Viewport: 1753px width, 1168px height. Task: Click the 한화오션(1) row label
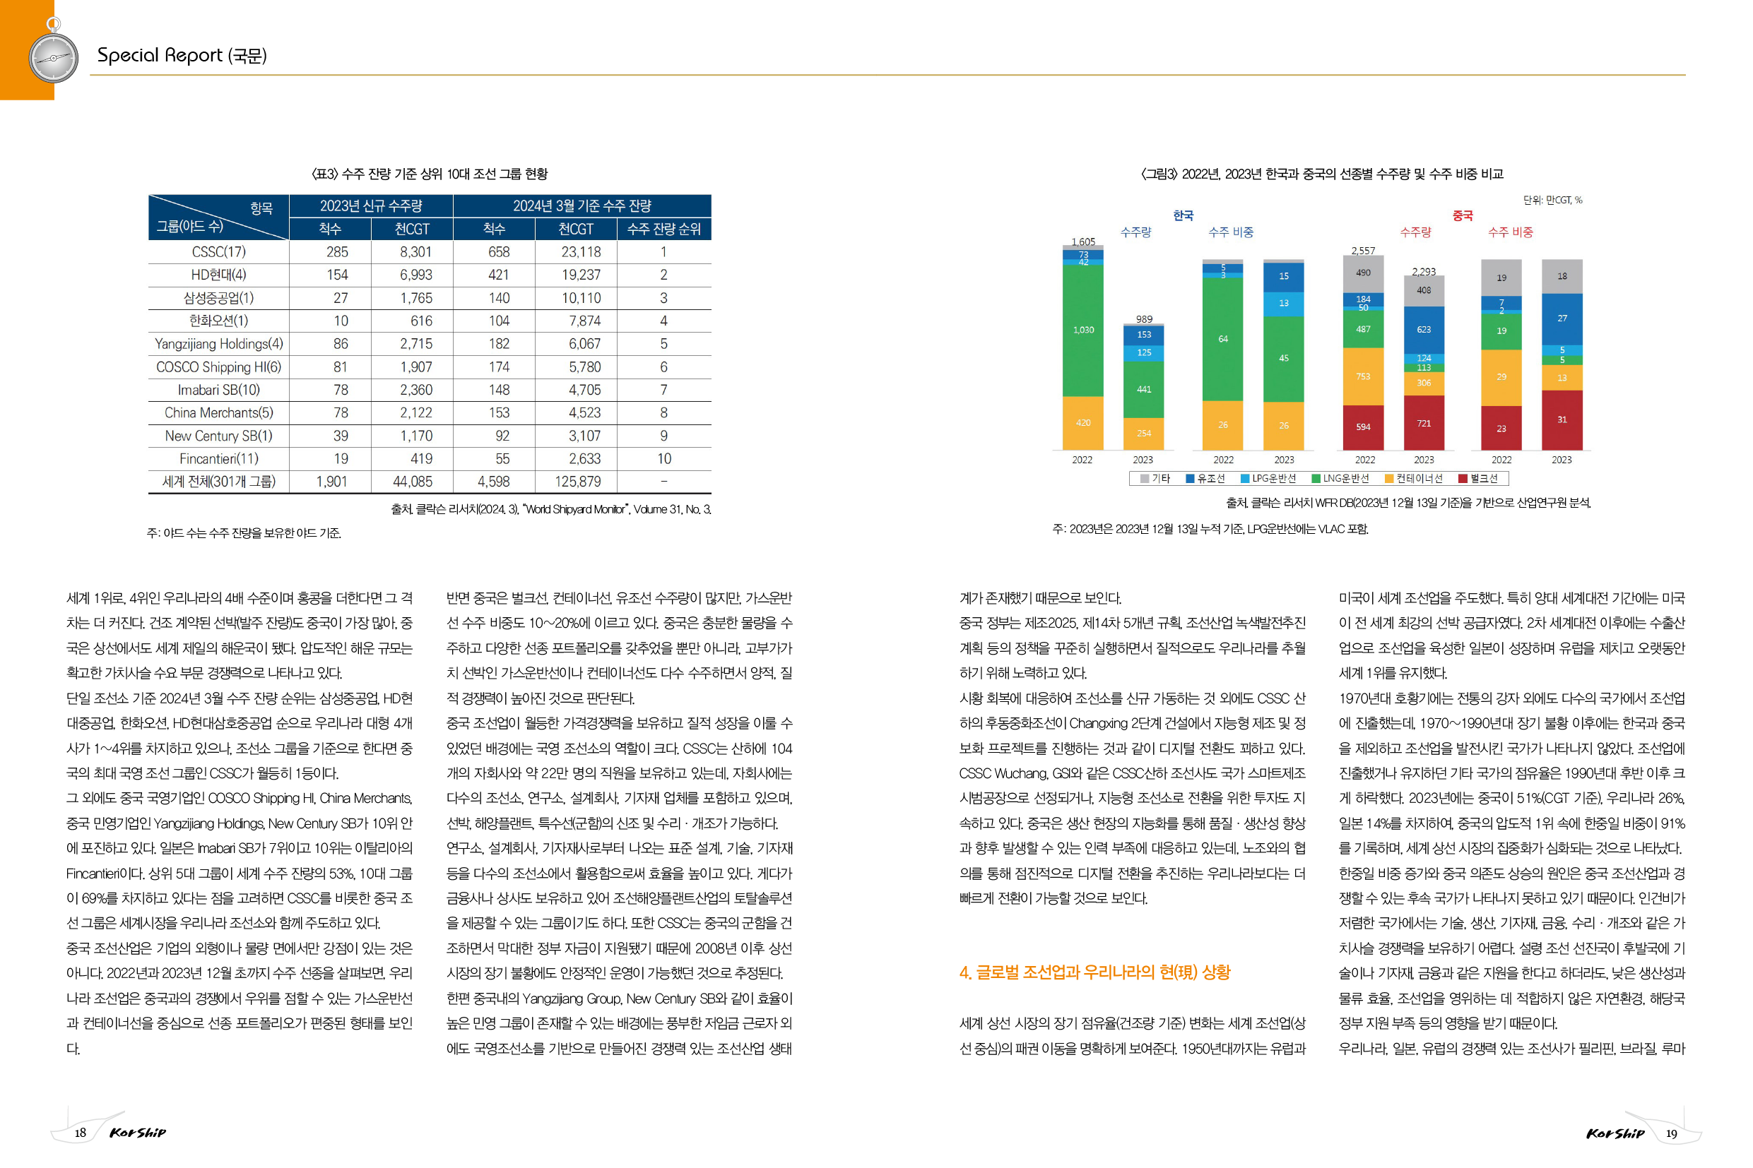(218, 321)
